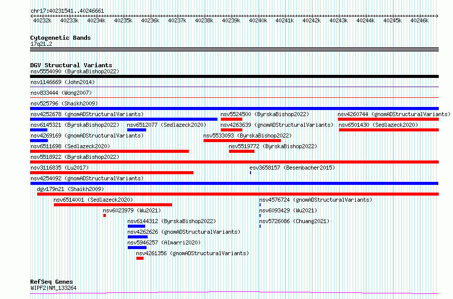Open the nsv6511698 (Sedlazeck2020) label

(x=70, y=146)
